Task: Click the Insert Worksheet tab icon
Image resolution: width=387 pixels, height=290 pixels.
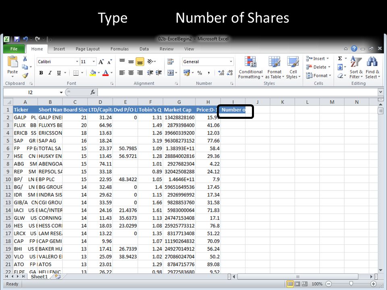Action: (58, 277)
